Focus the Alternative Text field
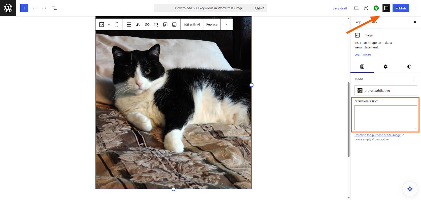The height and width of the screenshot is (200, 421). pos(385,118)
